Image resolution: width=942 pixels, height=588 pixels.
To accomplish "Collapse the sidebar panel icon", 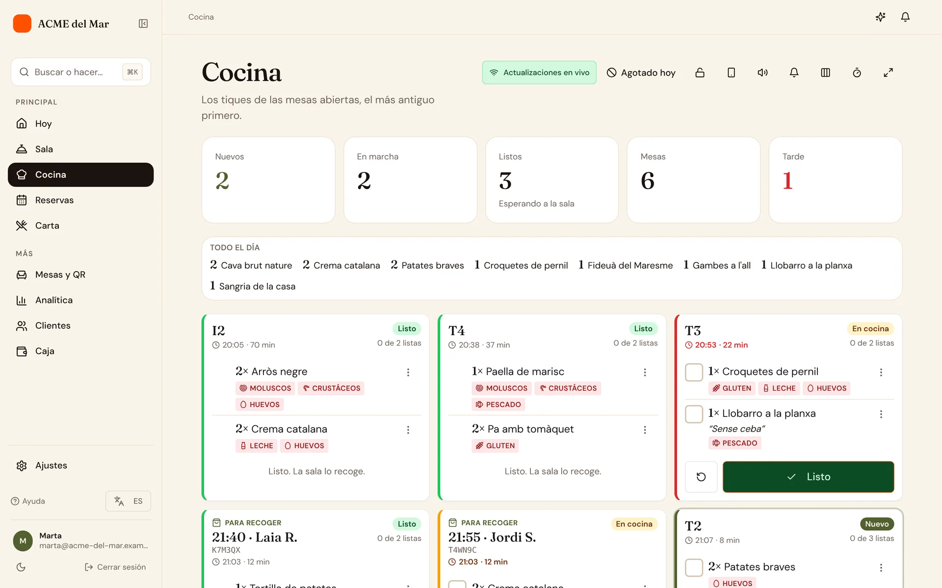I will [x=143, y=24].
